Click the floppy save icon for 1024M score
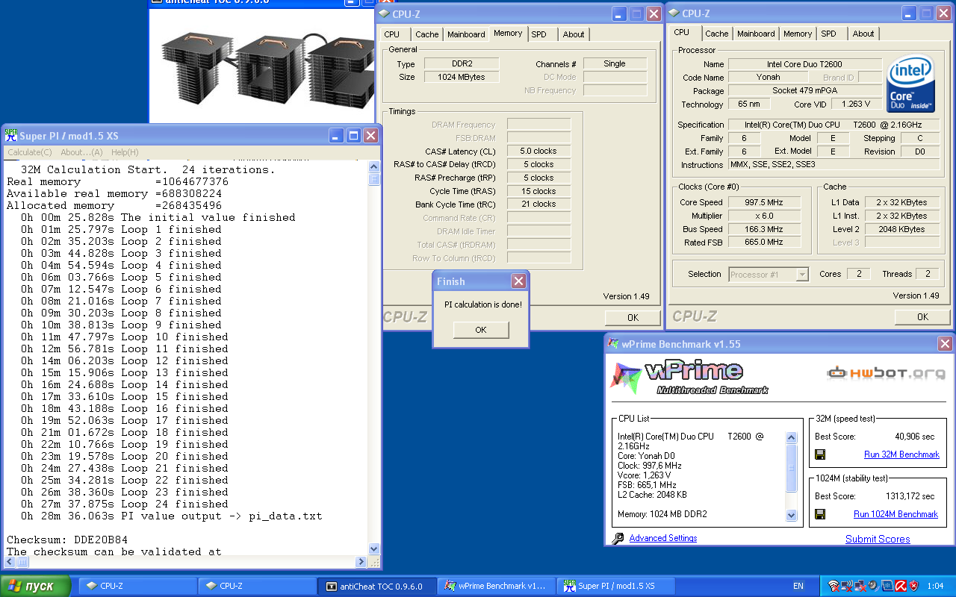Viewport: 956px width, 597px height. (x=819, y=514)
